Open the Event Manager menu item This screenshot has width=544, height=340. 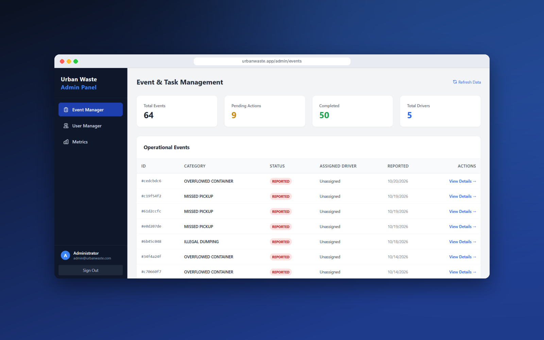pos(90,109)
